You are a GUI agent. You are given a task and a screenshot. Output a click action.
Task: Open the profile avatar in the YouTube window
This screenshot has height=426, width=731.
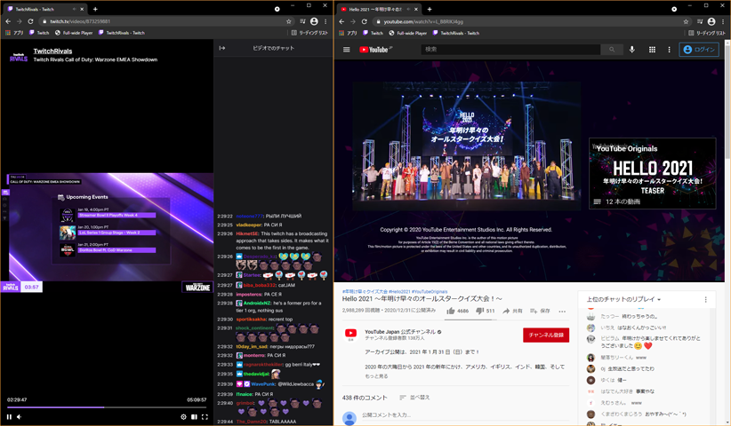click(711, 21)
